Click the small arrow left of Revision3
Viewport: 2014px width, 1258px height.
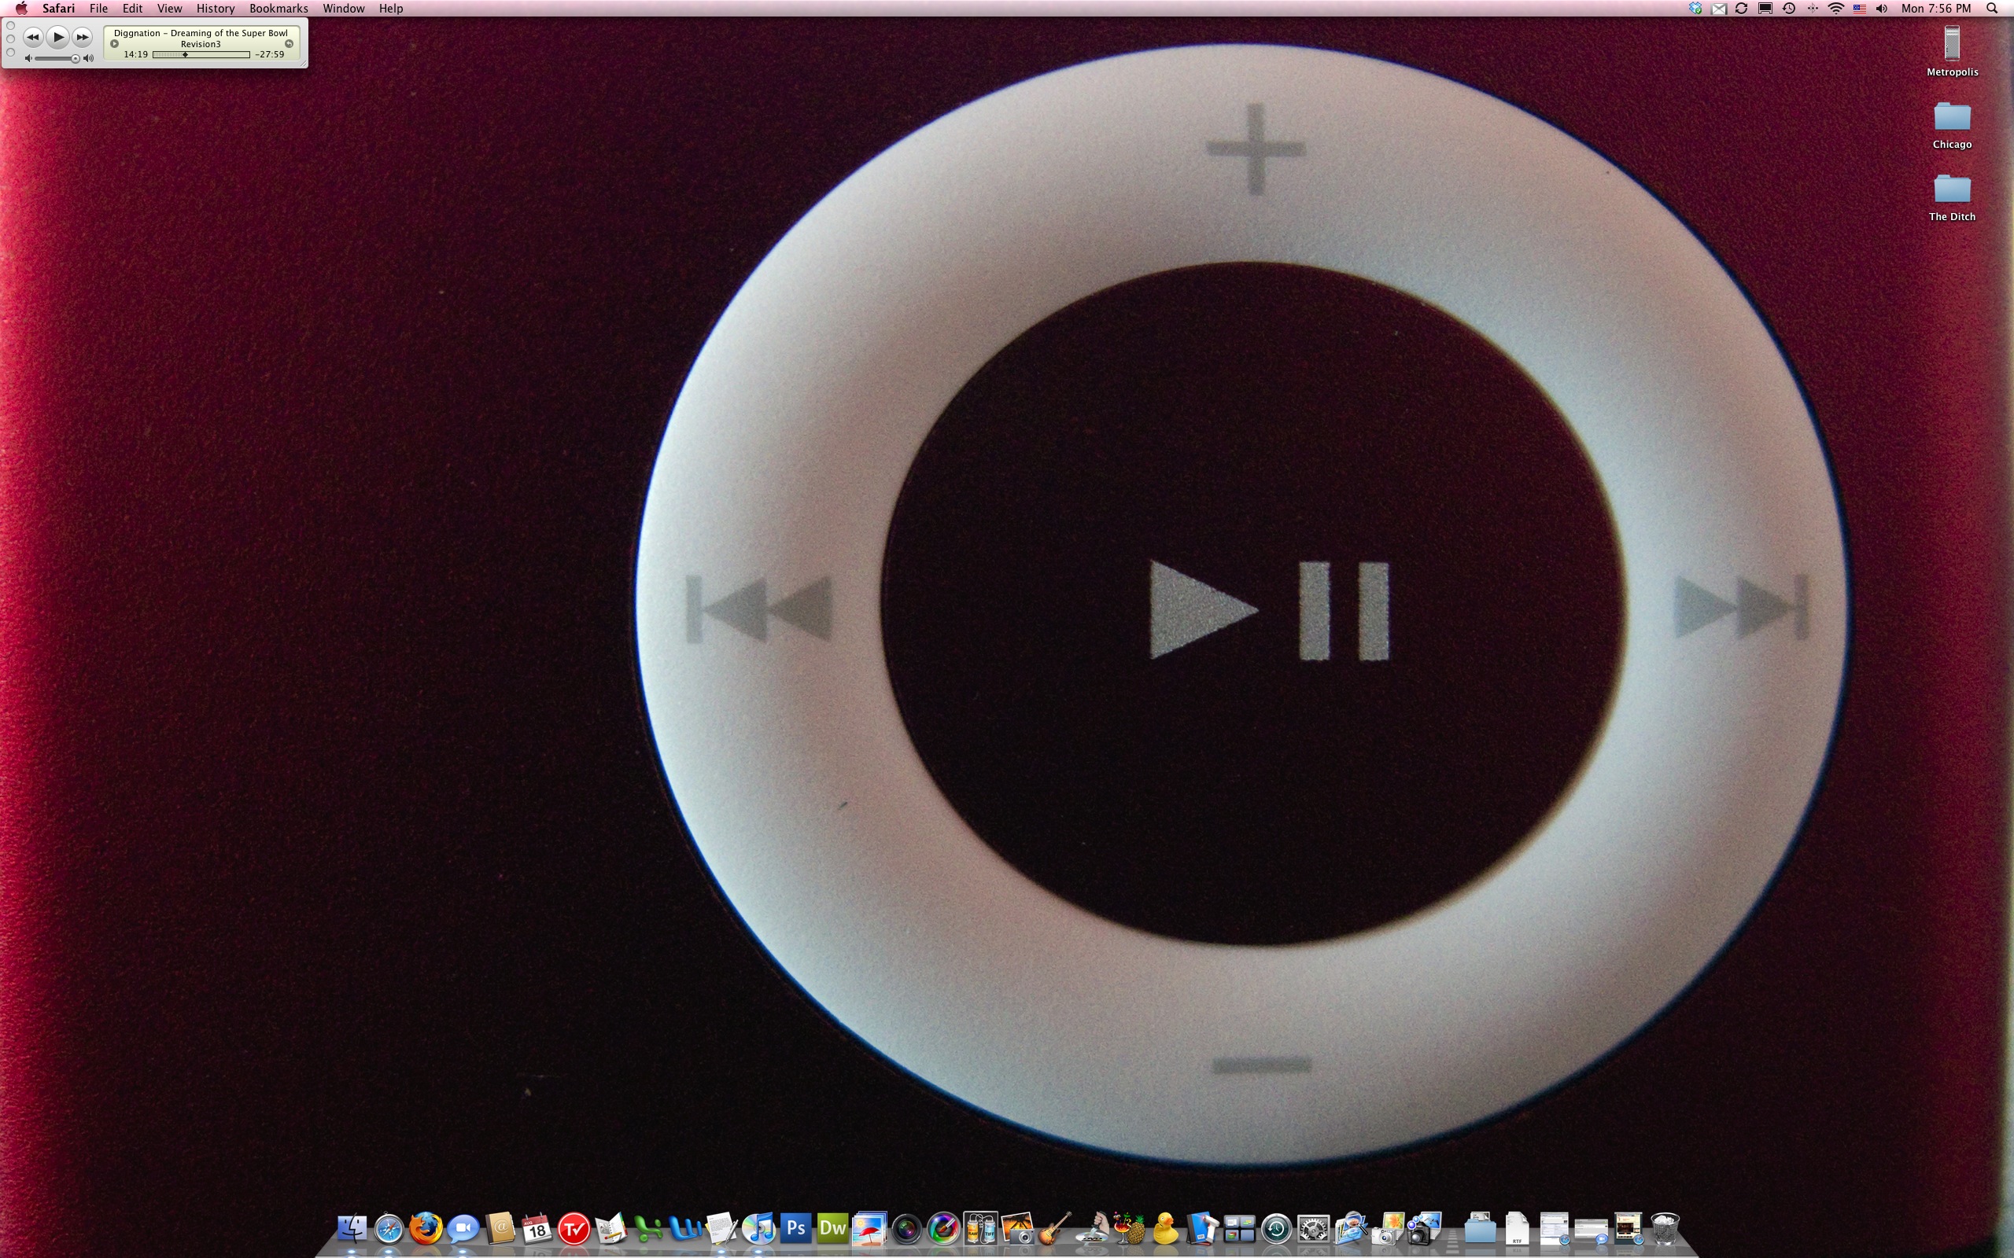coord(115,44)
